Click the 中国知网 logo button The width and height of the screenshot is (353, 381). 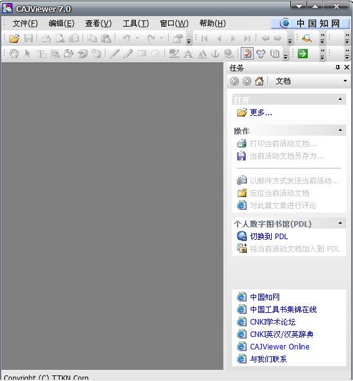click(x=310, y=24)
